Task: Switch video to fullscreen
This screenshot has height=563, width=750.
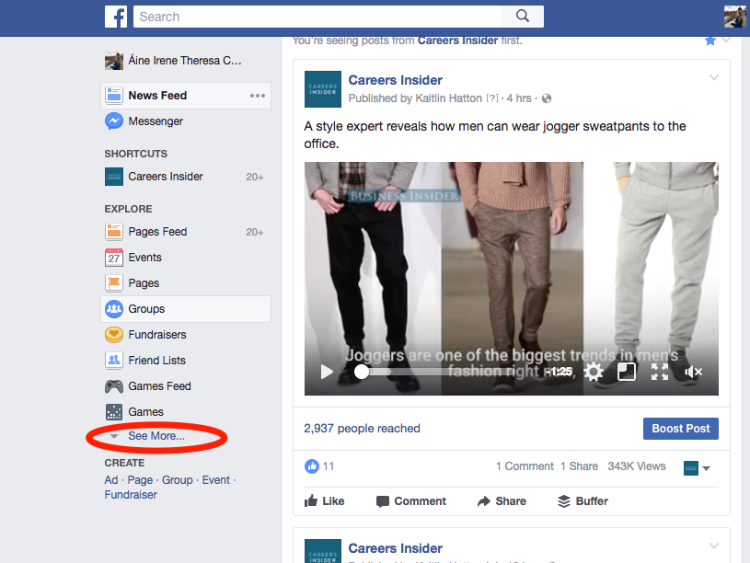Action: pos(660,372)
